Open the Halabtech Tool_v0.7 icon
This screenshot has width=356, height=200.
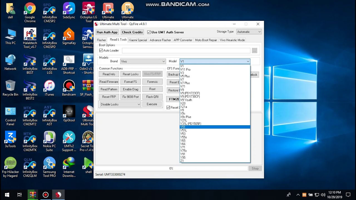[30, 38]
